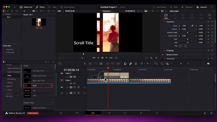The height and width of the screenshot is (122, 217).
Task: Click the flip vertical button
Action: coord(186,46)
